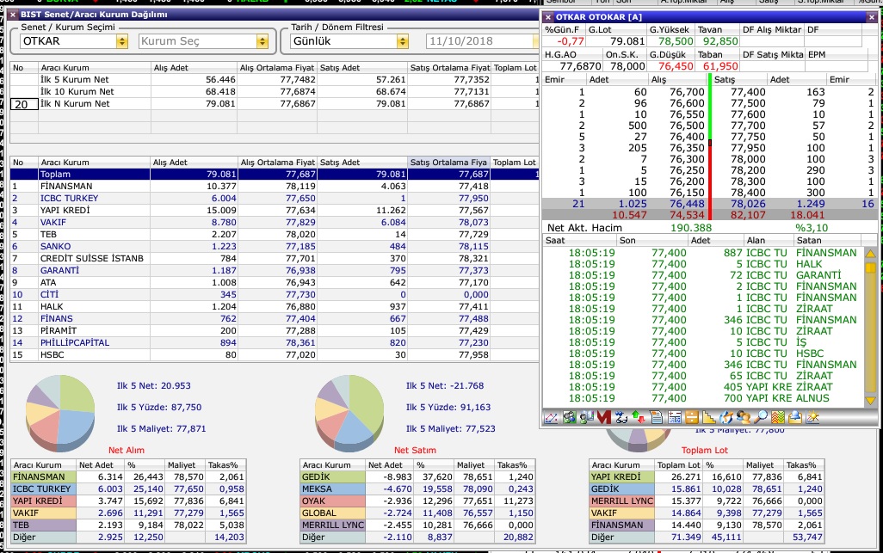Click the green-up red-down arrows icon
The height and width of the screenshot is (553, 883).
pos(639,417)
